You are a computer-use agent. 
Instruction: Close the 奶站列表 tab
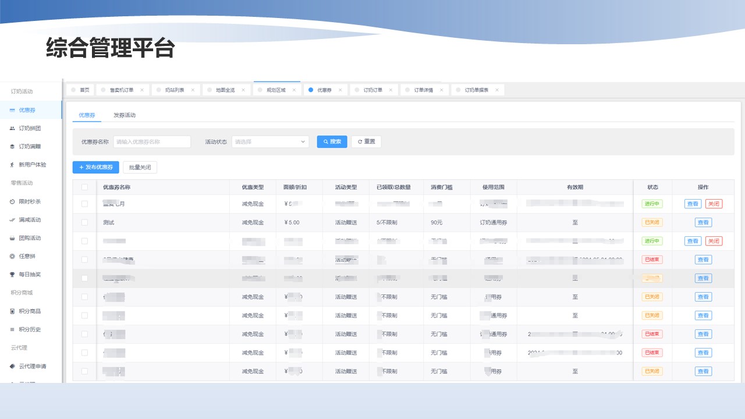[193, 90]
